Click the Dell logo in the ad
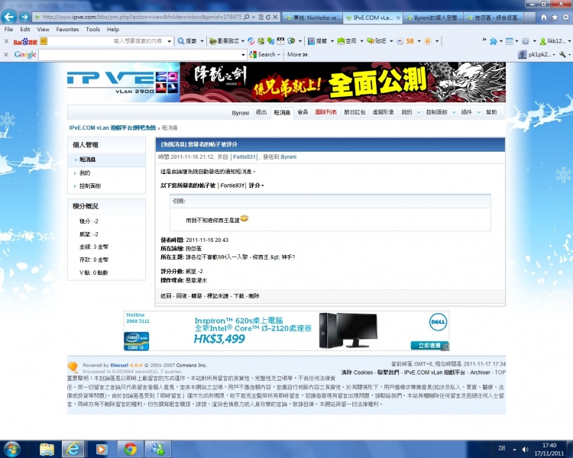 click(438, 322)
